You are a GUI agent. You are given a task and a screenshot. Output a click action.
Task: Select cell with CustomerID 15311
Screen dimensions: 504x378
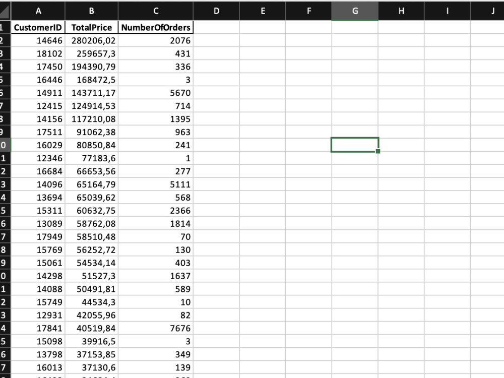pyautogui.click(x=38, y=211)
